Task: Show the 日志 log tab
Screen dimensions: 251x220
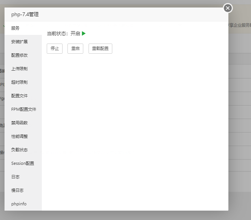Action: pyautogui.click(x=15, y=177)
